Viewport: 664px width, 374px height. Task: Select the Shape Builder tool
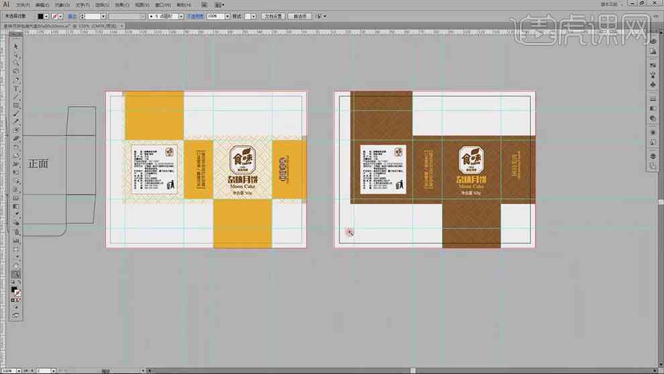16,181
